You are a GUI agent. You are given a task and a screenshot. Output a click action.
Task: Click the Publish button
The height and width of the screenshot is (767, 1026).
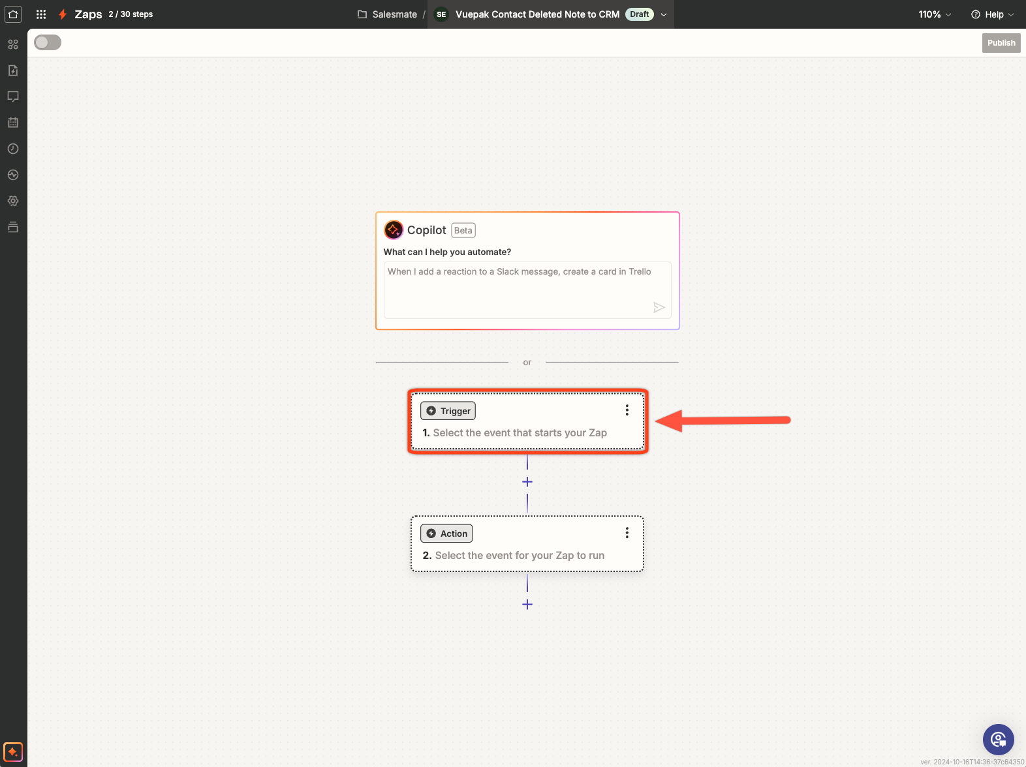click(1001, 43)
